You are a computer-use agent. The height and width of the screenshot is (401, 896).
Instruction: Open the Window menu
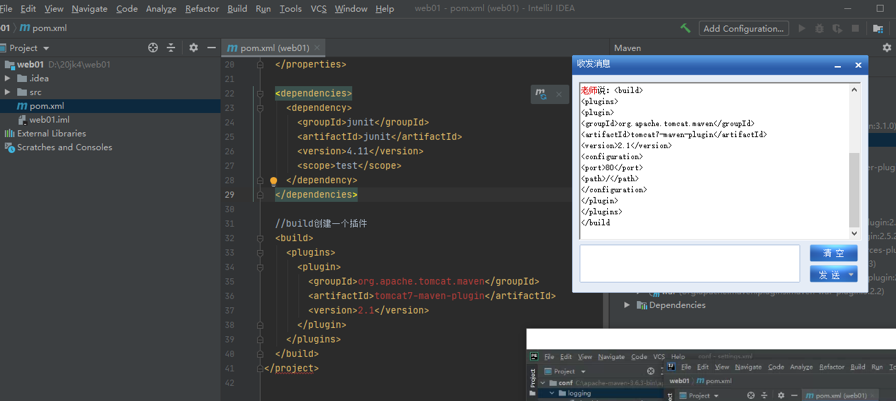(x=351, y=9)
